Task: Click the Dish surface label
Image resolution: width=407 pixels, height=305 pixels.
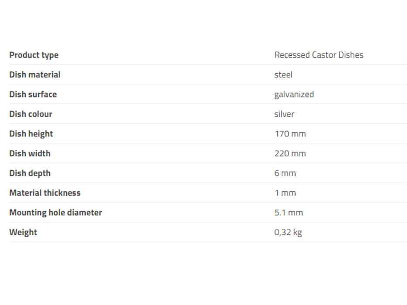Action: coord(33,94)
